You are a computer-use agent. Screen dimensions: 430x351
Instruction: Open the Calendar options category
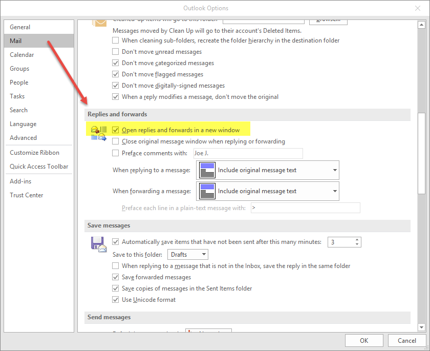39,55
